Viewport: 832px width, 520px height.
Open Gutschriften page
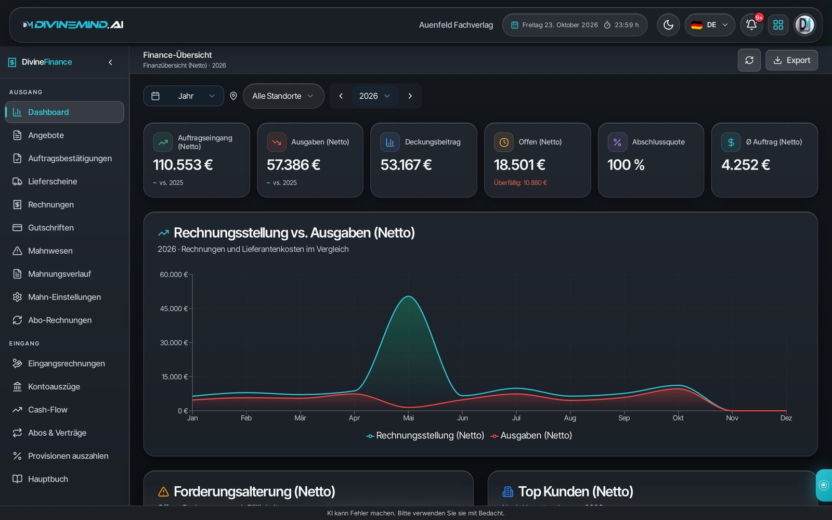pos(64,228)
